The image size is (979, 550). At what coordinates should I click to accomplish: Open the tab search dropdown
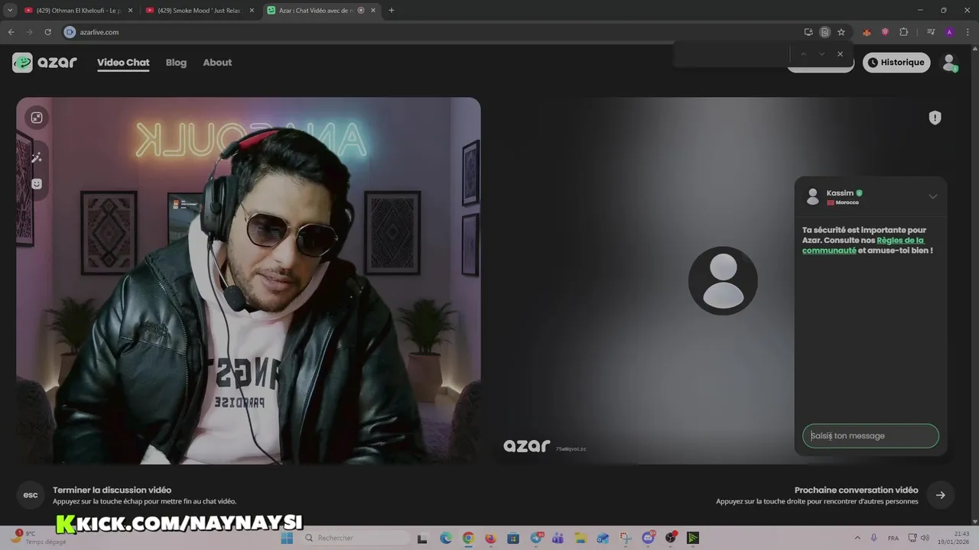tap(10, 11)
